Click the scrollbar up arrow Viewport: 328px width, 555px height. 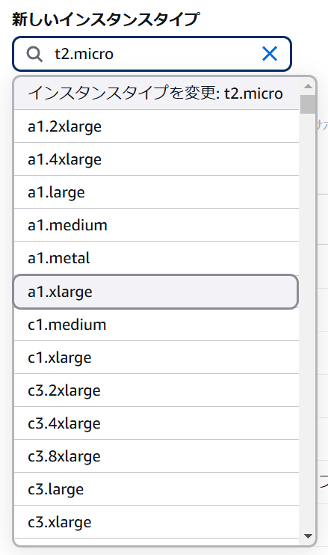(308, 86)
